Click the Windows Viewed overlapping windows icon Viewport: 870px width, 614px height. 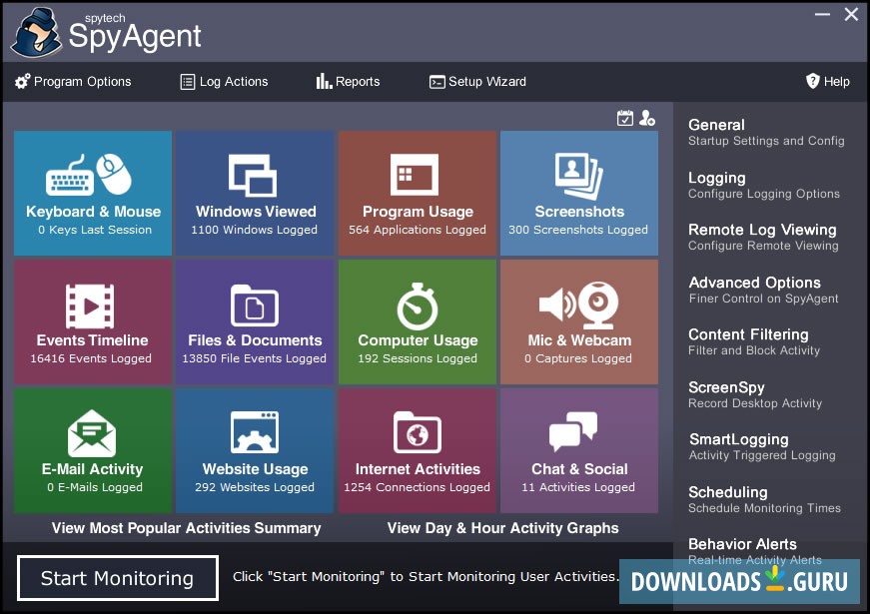click(x=253, y=176)
